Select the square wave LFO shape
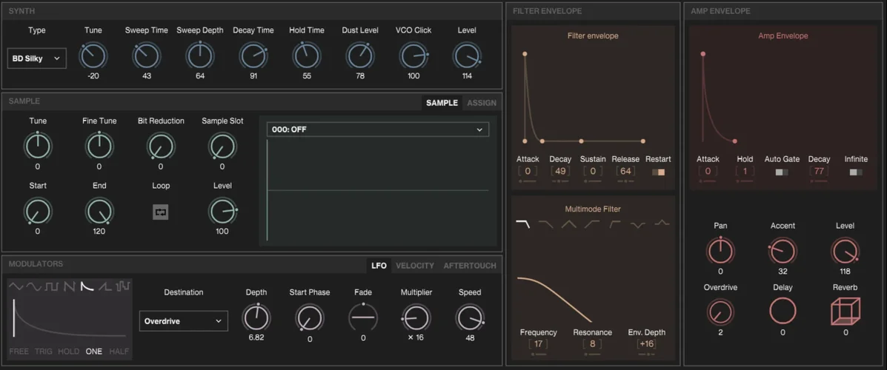Viewport: 887px width, 370px height. coord(52,286)
